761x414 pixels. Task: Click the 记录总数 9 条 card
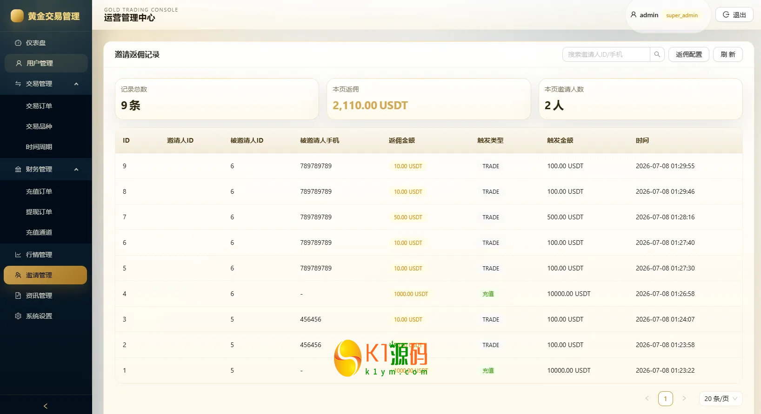coord(217,99)
